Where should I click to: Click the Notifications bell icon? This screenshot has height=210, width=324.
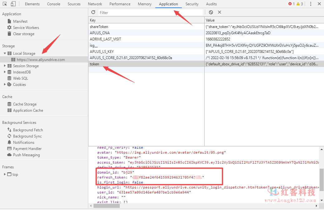9,142
